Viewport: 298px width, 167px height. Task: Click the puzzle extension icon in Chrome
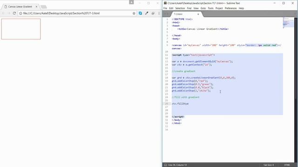(x=153, y=13)
